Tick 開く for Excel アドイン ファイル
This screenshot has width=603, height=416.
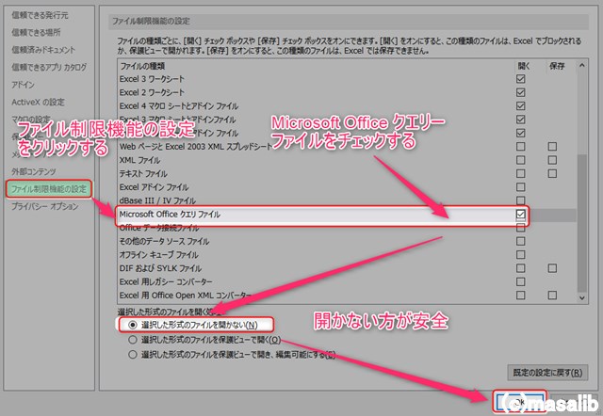coord(520,187)
